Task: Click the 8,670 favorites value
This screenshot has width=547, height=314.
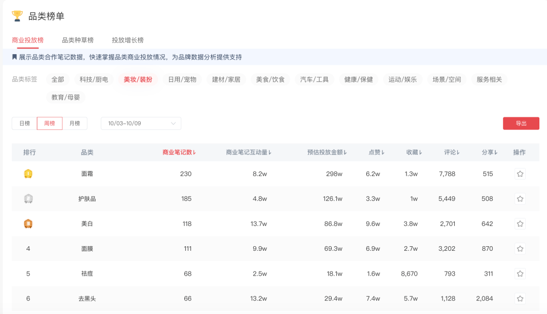Action: 409,274
